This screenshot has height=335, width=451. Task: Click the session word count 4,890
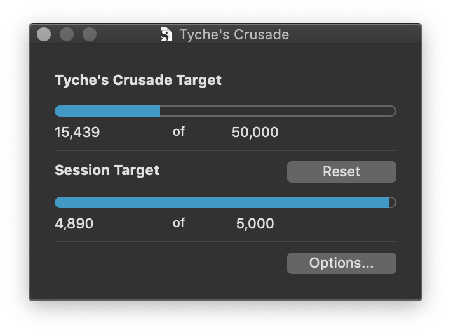click(x=74, y=223)
